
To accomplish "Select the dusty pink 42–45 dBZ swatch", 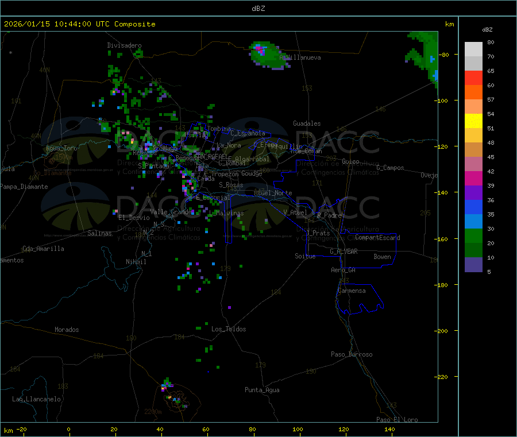I will [x=473, y=164].
